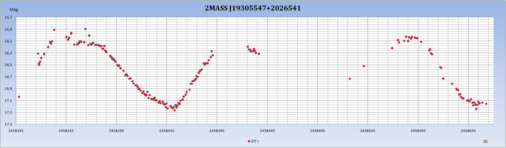Click the JD axis title
The width and height of the screenshot is (506, 148).
(x=485, y=141)
